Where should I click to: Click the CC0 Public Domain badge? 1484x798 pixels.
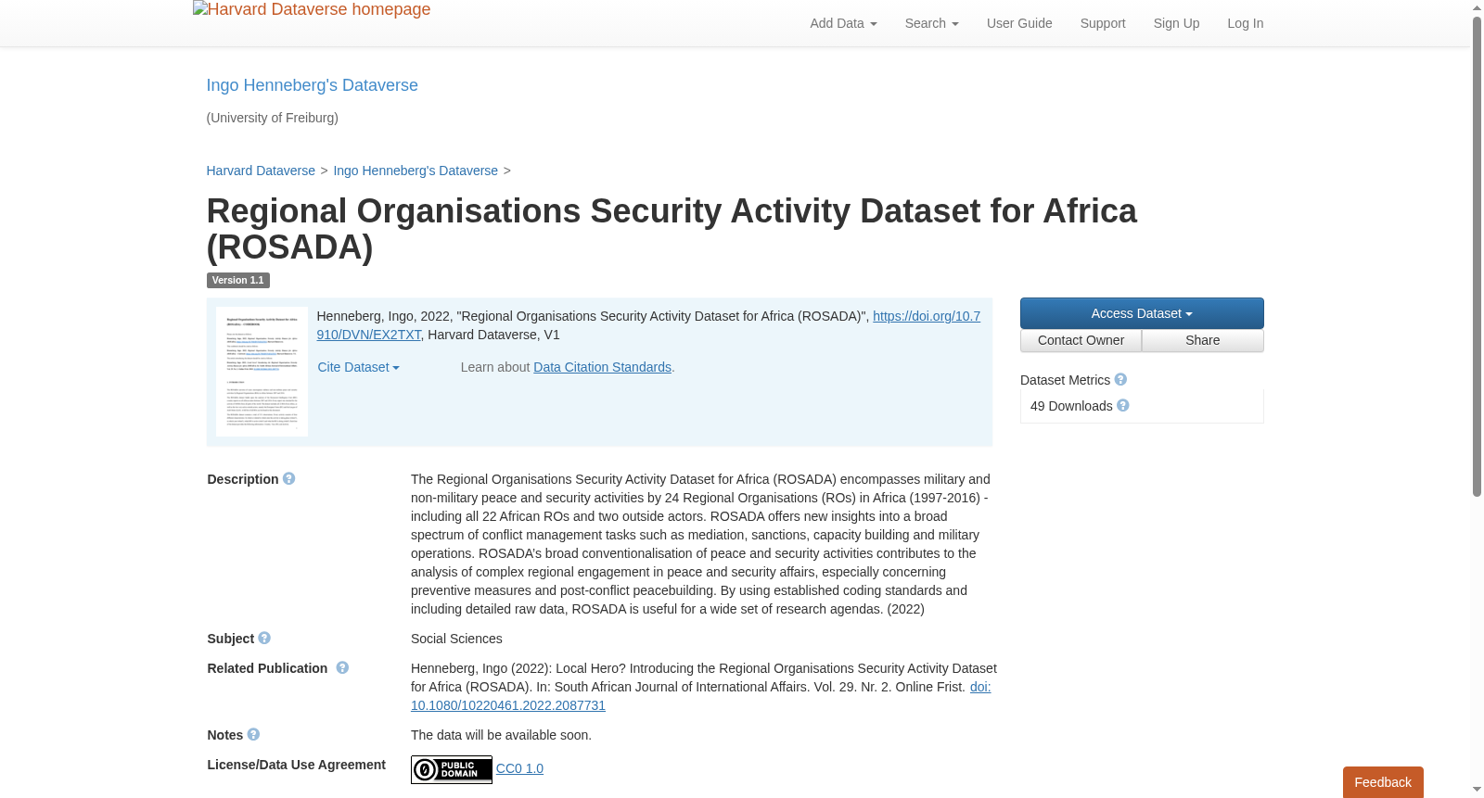(x=452, y=769)
